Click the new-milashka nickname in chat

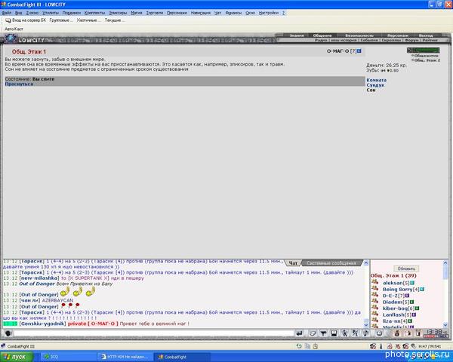[x=39, y=278]
